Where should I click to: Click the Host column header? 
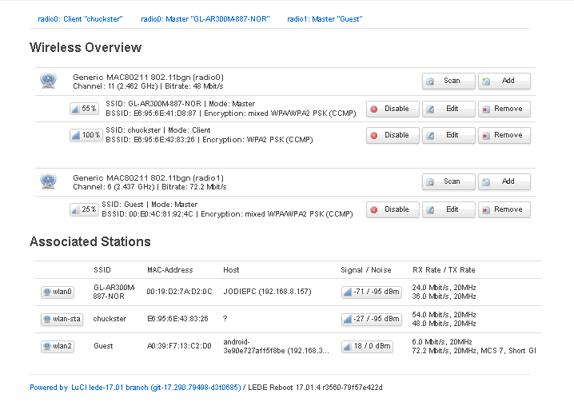coord(231,270)
